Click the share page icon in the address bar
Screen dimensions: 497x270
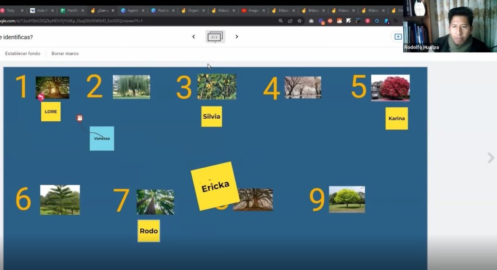[290, 21]
